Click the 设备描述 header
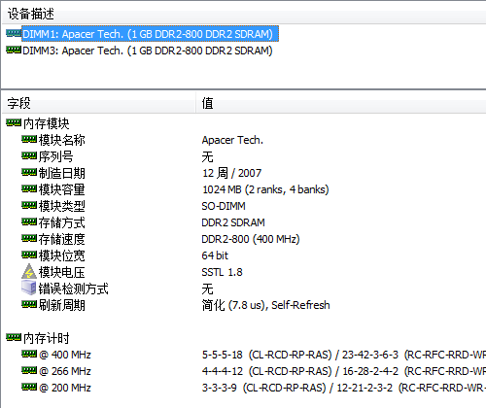This screenshot has height=408, width=486. [x=31, y=14]
